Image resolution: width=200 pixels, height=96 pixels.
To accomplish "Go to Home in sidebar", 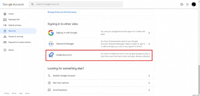I will tap(18, 14).
